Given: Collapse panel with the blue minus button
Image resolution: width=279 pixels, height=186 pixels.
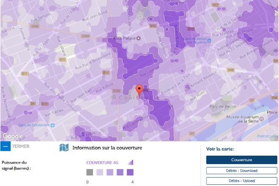Looking at the screenshot, I should 5,146.
